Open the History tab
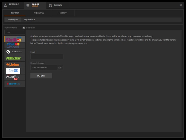The image size is (186, 140). [63, 13]
